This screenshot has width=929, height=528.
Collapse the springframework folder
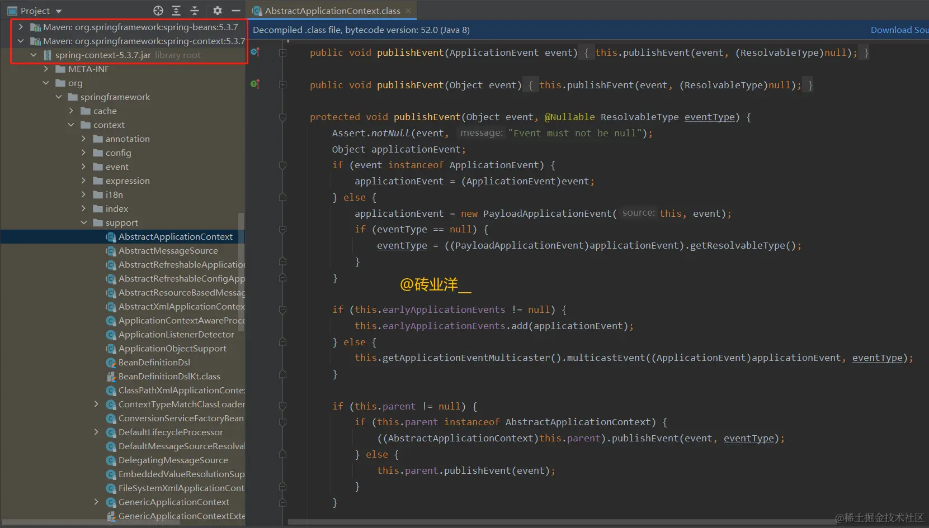58,97
